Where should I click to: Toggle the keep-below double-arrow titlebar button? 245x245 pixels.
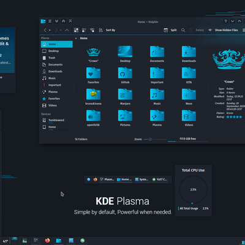(x=57, y=21)
